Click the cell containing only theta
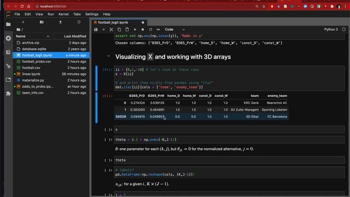Viewport: 350px width, 197px height. pyautogui.click(x=229, y=160)
